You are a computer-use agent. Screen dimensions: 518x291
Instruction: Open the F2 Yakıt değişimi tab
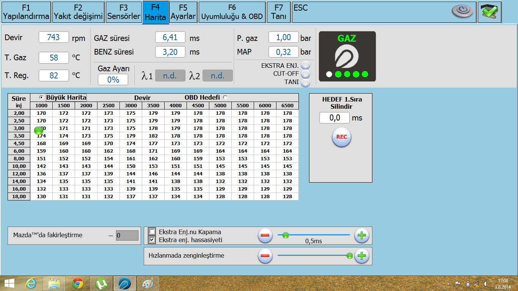point(78,12)
